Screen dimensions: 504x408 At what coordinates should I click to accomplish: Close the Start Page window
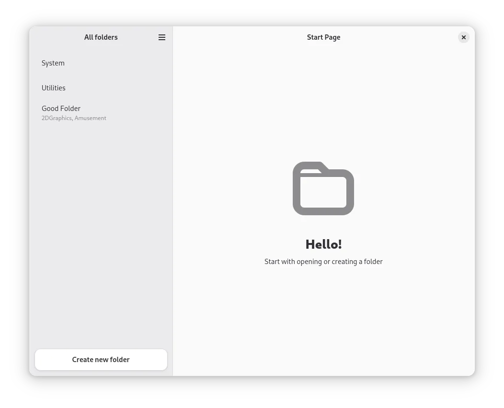tap(463, 37)
